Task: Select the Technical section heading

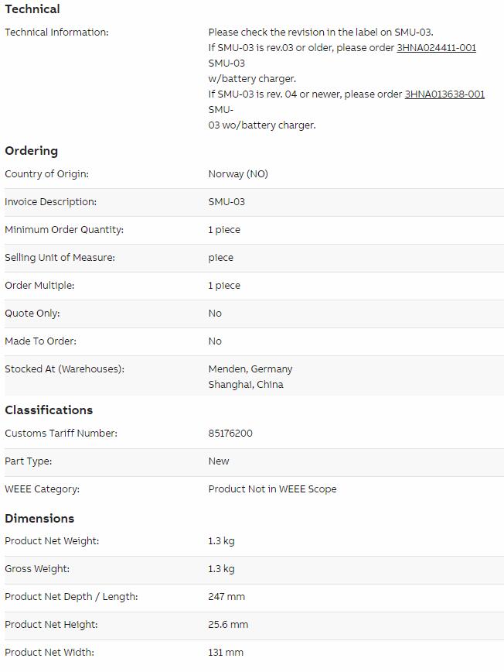Action: 32,9
